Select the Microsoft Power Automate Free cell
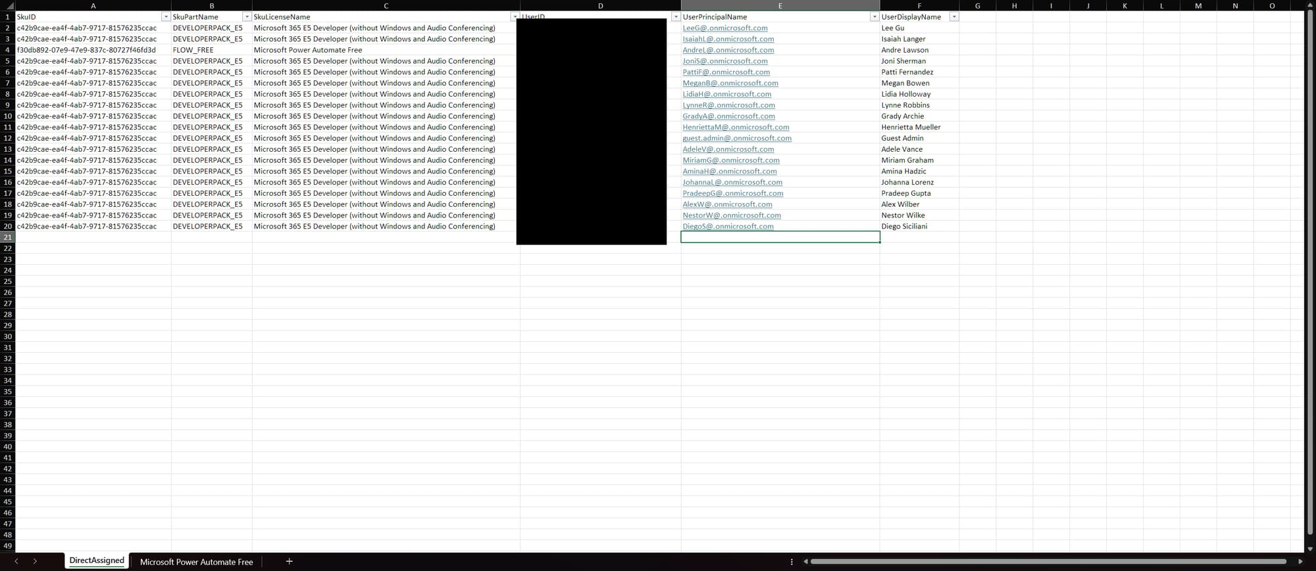 point(386,50)
